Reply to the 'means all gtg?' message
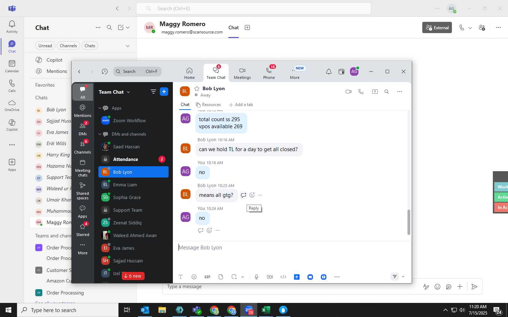 [x=243, y=195]
